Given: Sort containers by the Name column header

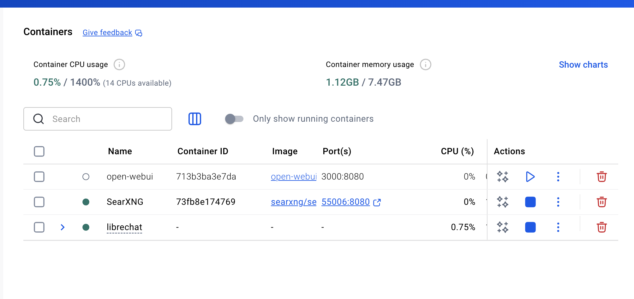Looking at the screenshot, I should [x=120, y=151].
